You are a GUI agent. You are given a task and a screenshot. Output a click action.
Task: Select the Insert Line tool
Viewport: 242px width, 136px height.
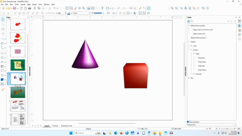pyautogui.click(x=3, y=25)
